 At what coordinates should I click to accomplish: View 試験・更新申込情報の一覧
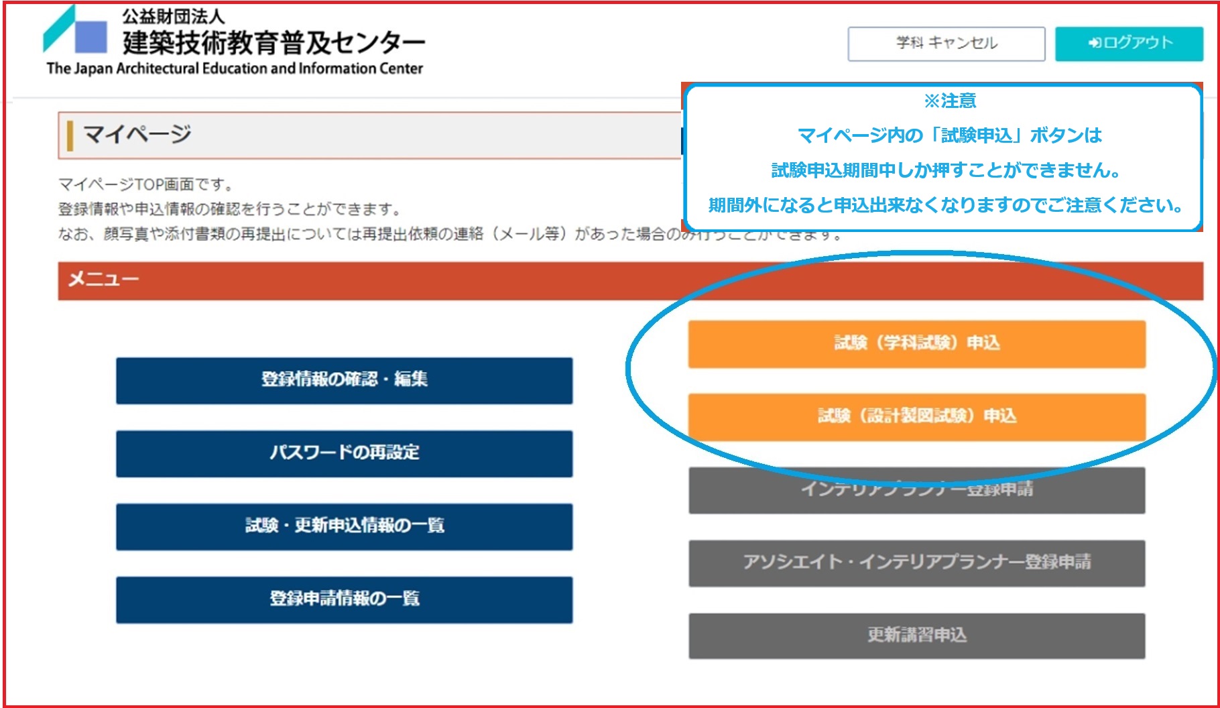[344, 526]
